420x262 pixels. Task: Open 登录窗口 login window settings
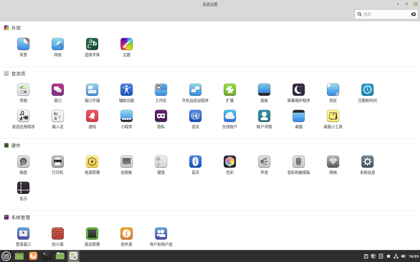click(x=23, y=237)
